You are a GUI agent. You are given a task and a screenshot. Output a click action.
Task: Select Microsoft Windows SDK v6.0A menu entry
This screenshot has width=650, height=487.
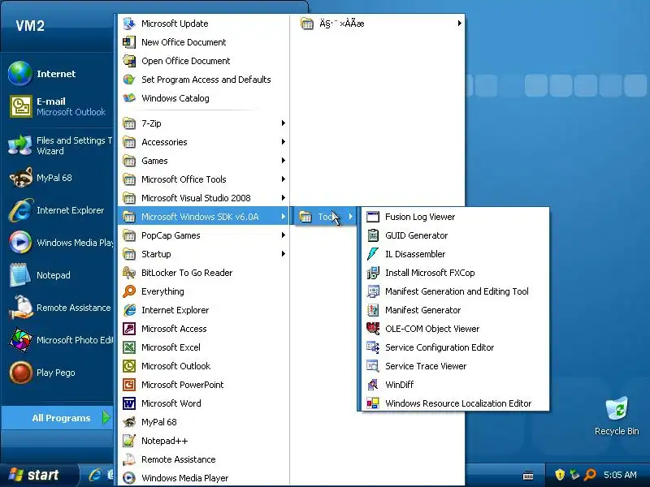click(x=203, y=216)
